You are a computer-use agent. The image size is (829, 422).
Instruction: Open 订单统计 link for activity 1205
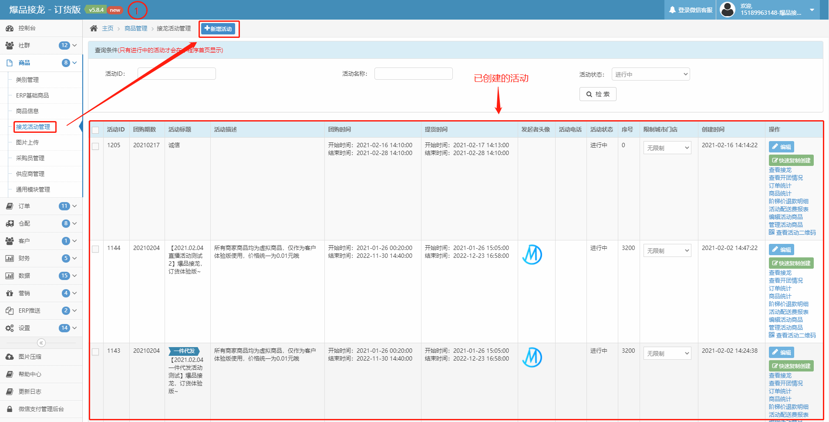point(780,186)
